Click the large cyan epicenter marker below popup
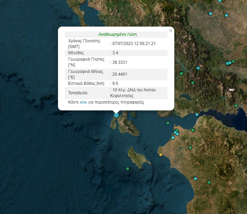Screen dimensions: 247x214 pyautogui.click(x=116, y=115)
